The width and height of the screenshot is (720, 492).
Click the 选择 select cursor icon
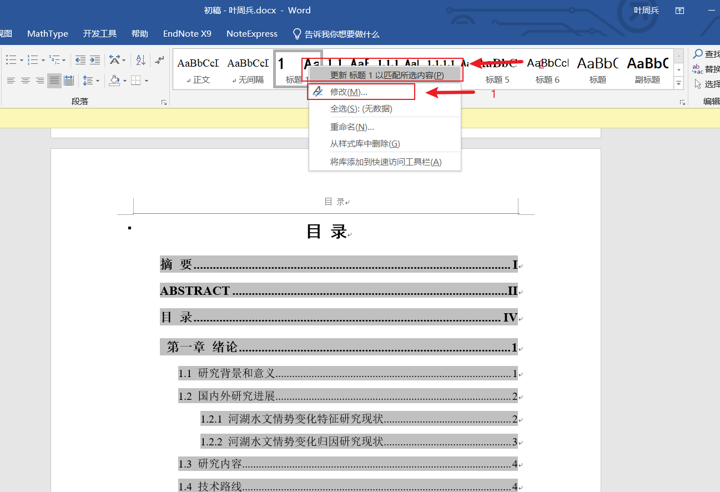pyautogui.click(x=698, y=84)
